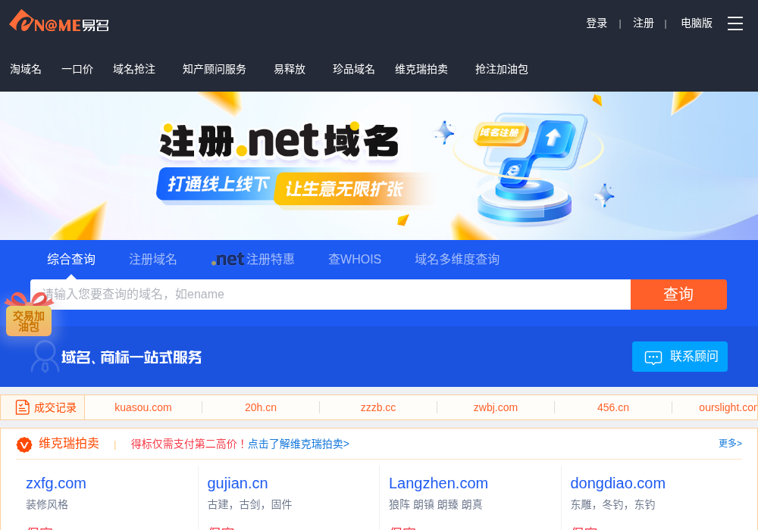The image size is (758, 530).
Task: Click the 成交记录 document icon
Action: (22, 407)
